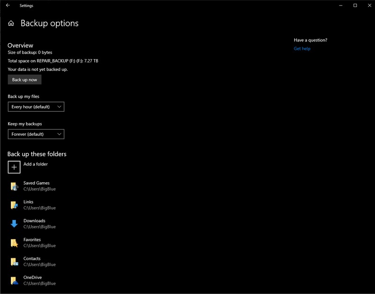Open the 'Back up my files' frequency dropdown
Screen dimensions: 375x294
36,107
